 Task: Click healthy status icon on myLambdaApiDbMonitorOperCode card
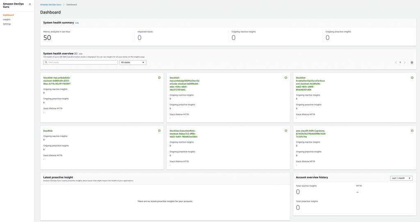286,78
